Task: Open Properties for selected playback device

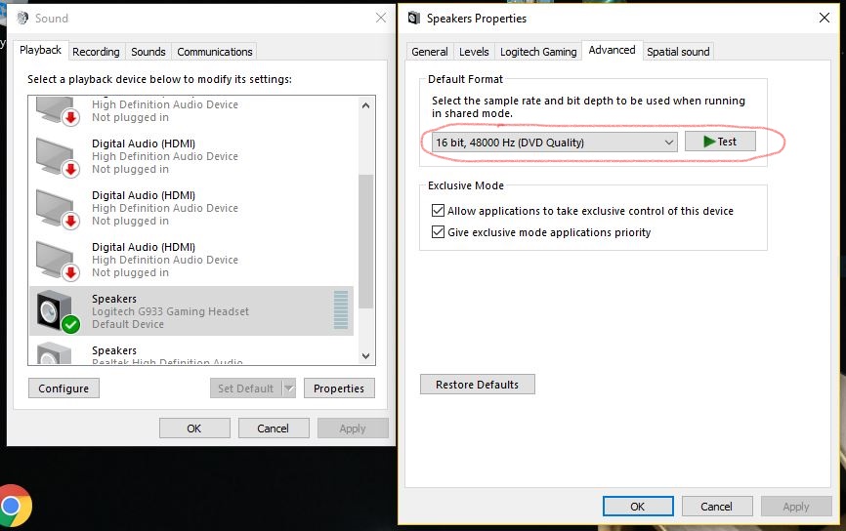Action: (x=339, y=388)
